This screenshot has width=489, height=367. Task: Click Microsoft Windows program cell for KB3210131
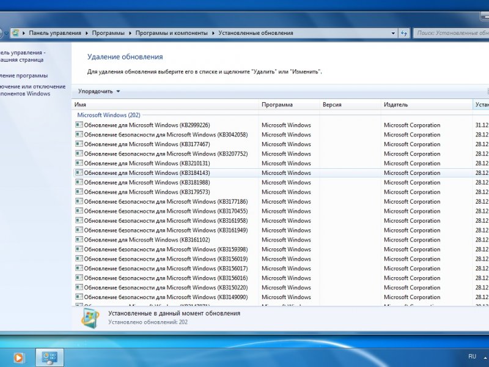[286, 163]
